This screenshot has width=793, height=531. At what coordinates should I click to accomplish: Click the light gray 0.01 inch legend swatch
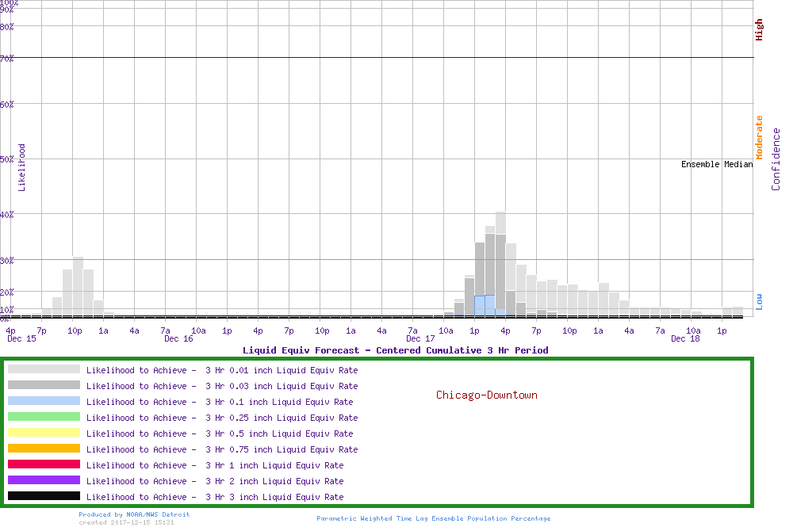click(x=44, y=369)
